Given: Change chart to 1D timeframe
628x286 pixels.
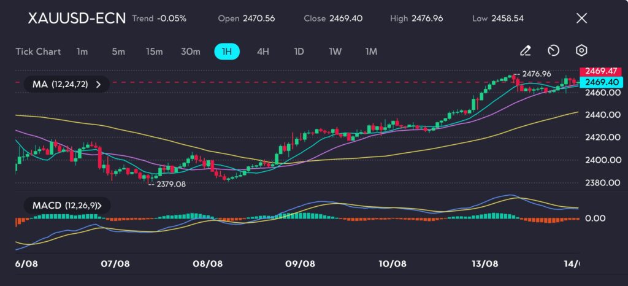Looking at the screenshot, I should pos(299,52).
